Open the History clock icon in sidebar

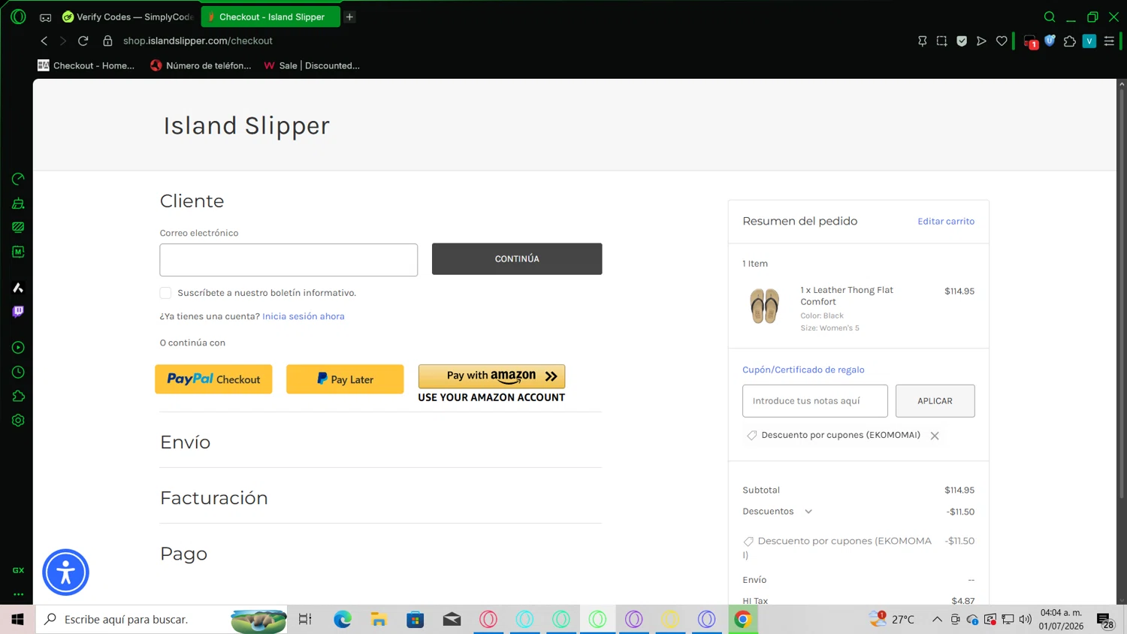18,372
